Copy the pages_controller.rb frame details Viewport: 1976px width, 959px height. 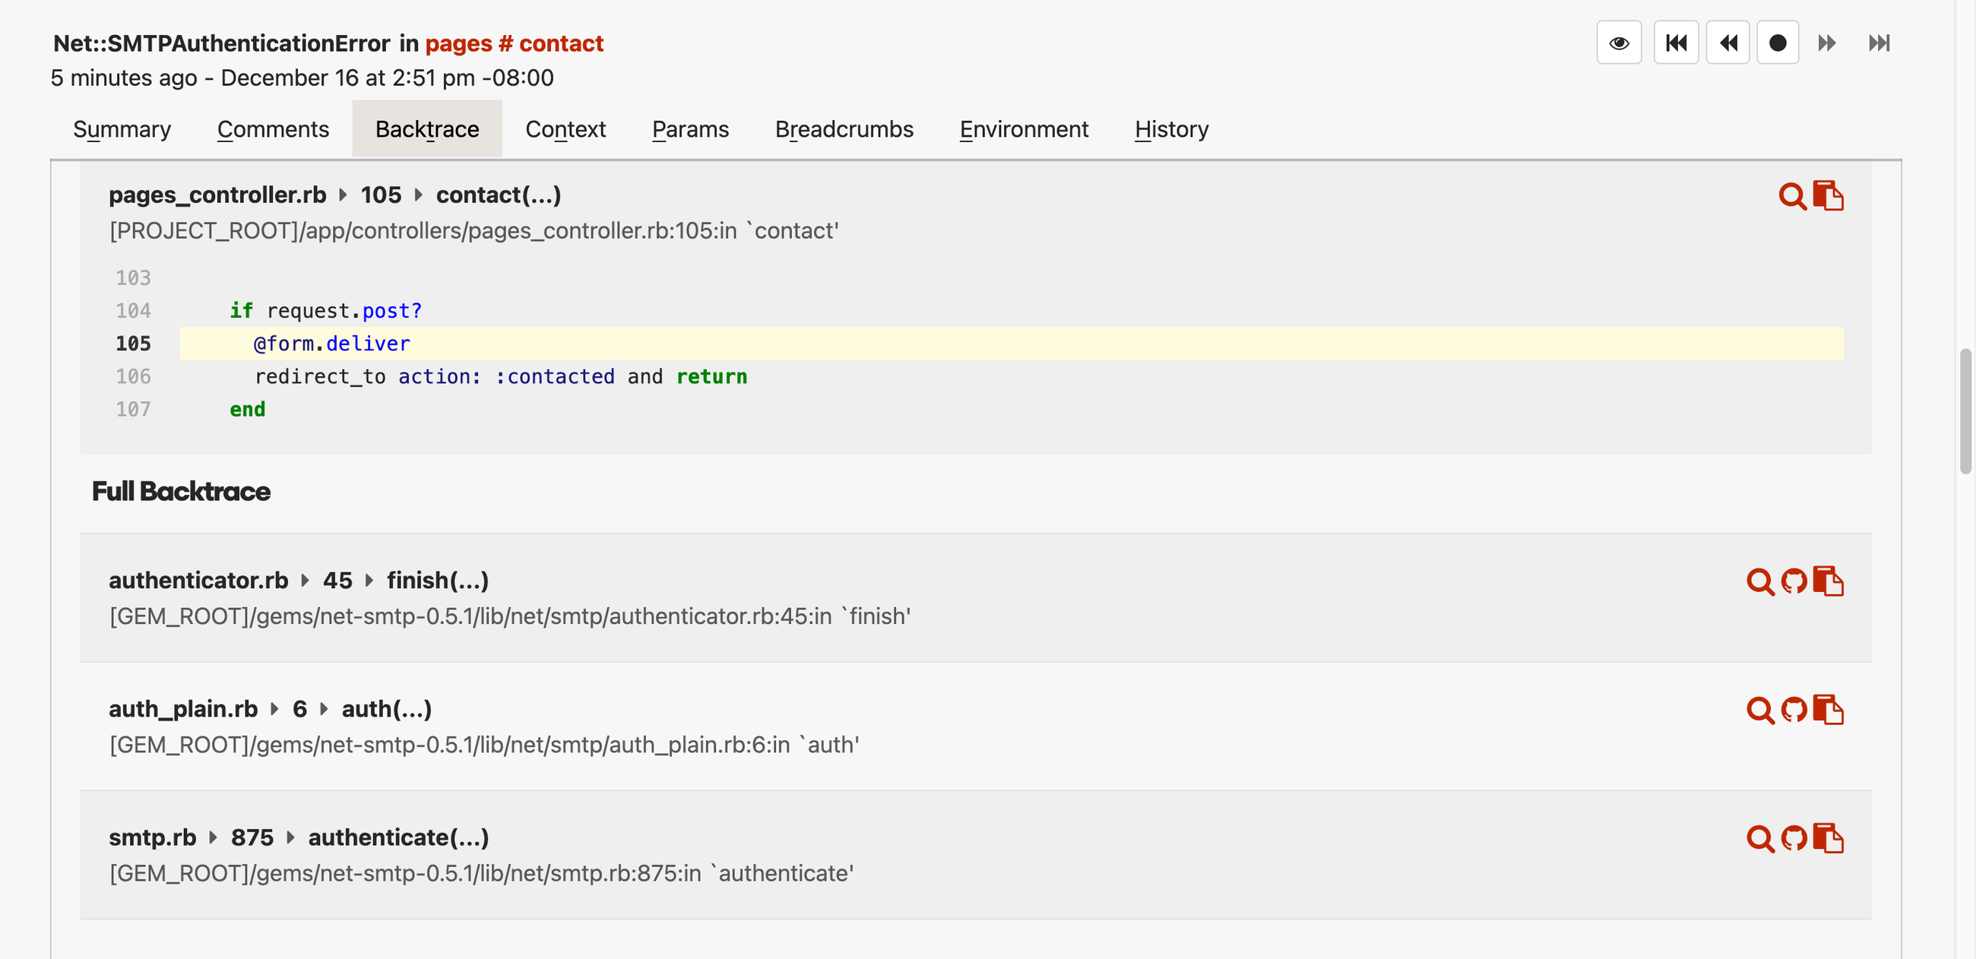click(x=1829, y=196)
